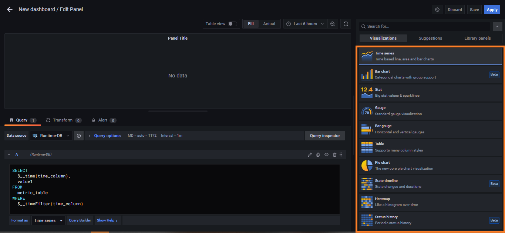Apply the panel changes
This screenshot has width=505, height=233.
(x=492, y=10)
